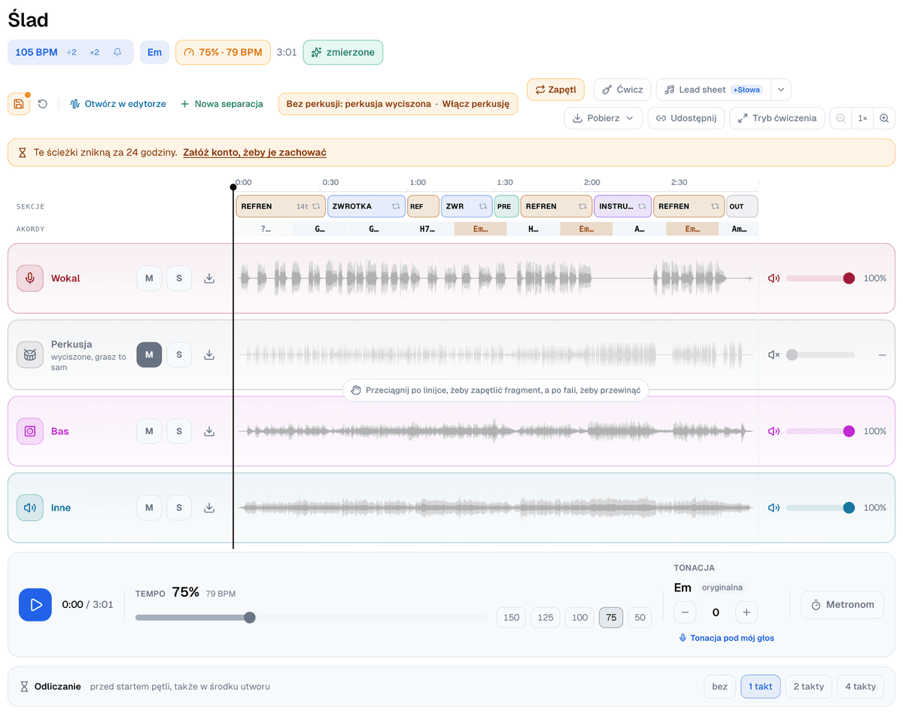Viewport: 903px width, 714px height.
Task: Expand the Lead sheet options chevron
Action: coord(780,90)
